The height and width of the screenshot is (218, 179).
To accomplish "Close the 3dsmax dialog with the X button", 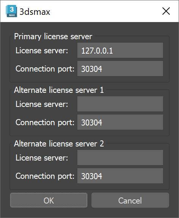I will [166, 11].
